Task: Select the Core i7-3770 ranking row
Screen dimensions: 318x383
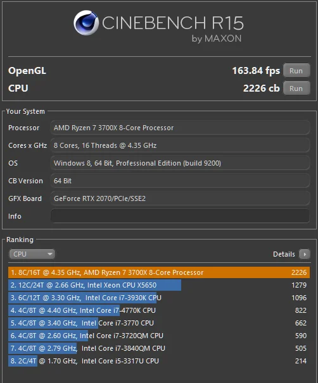Action: click(x=159, y=323)
